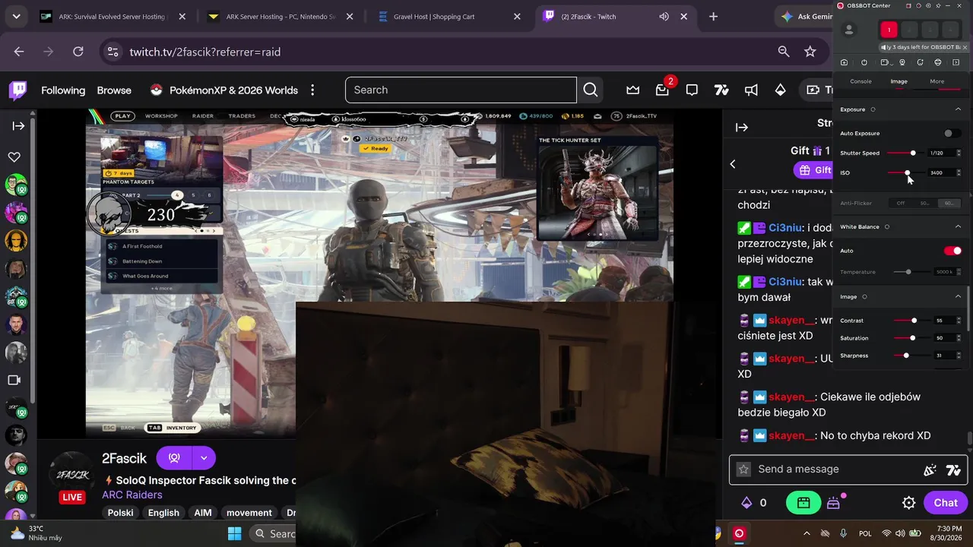Click the green channel points chest icon

pyautogui.click(x=803, y=502)
